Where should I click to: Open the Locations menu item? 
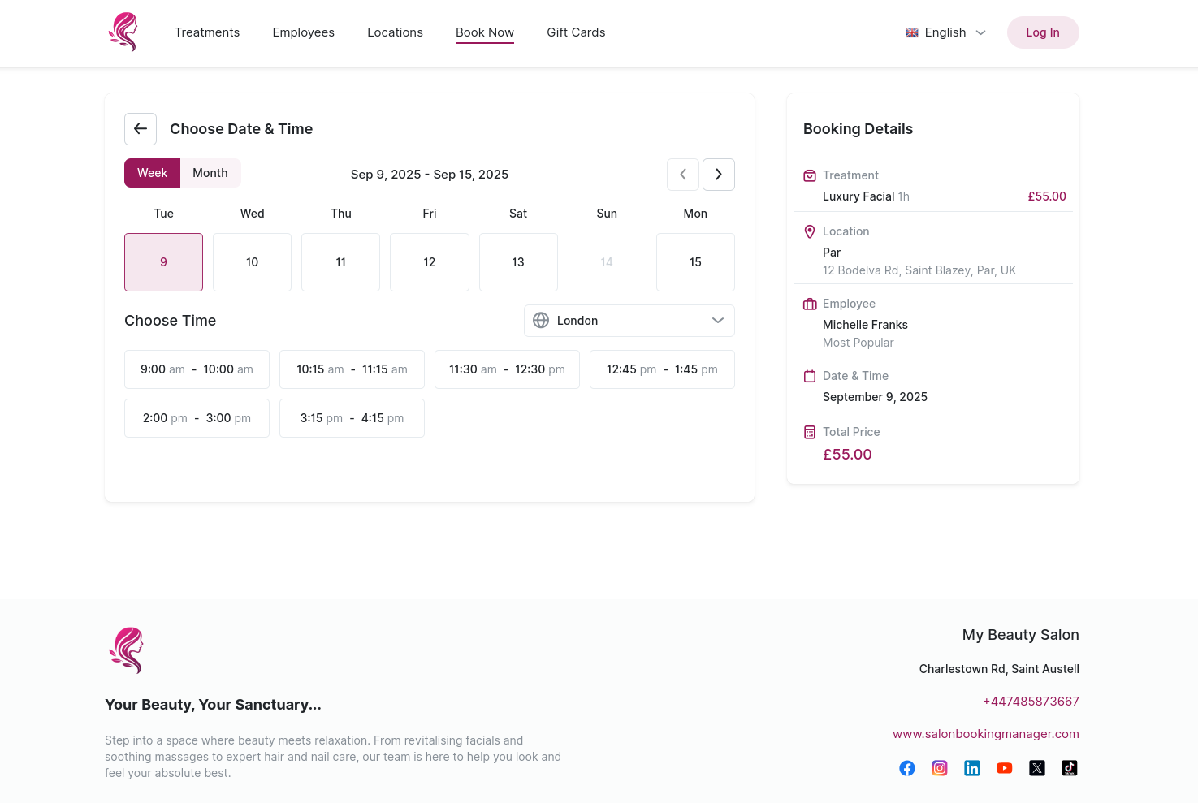click(395, 32)
